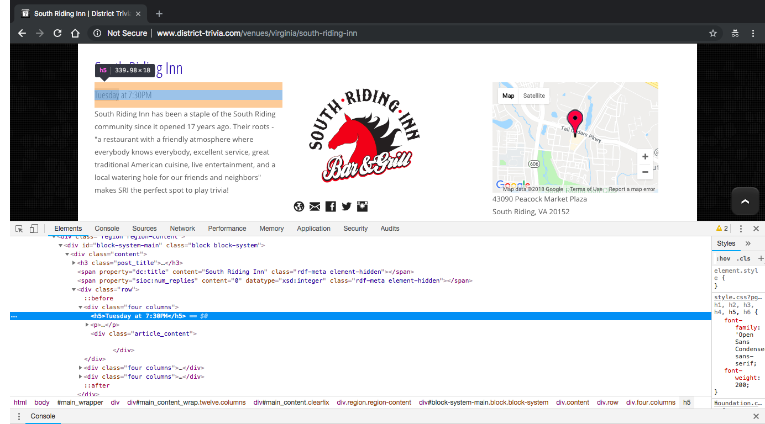Select the Console drawer tab
The width and height of the screenshot is (765, 424).
(x=43, y=416)
